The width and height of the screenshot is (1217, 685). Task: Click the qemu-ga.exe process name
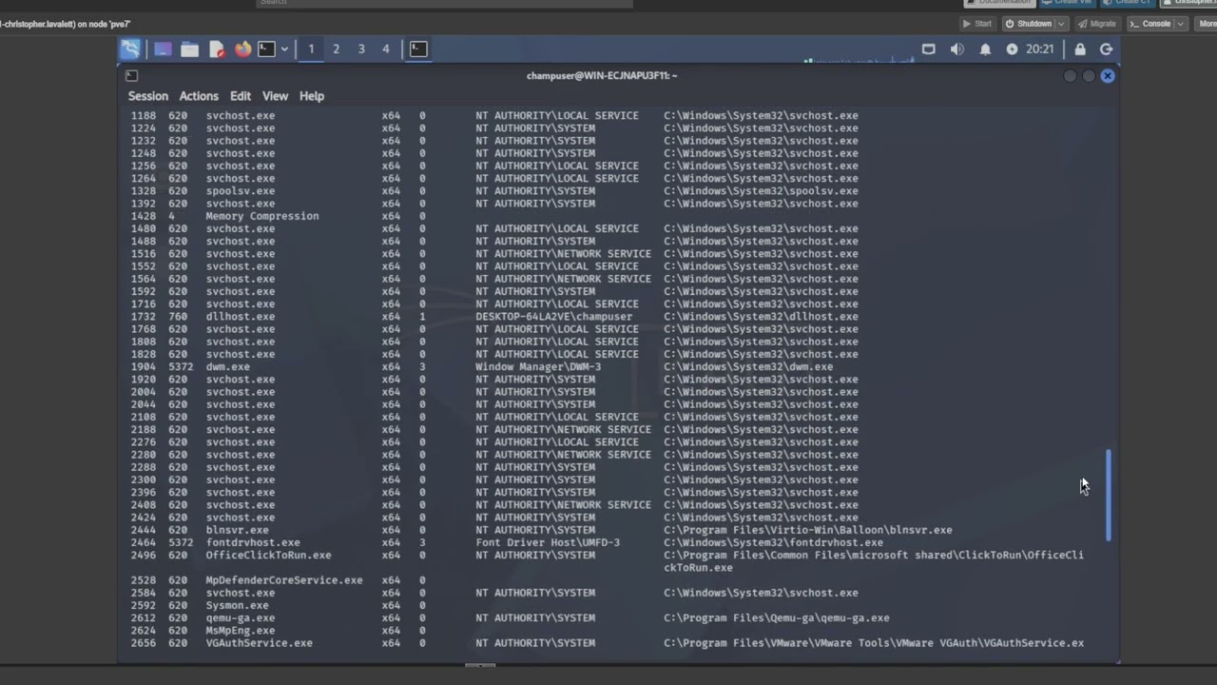pos(241,617)
